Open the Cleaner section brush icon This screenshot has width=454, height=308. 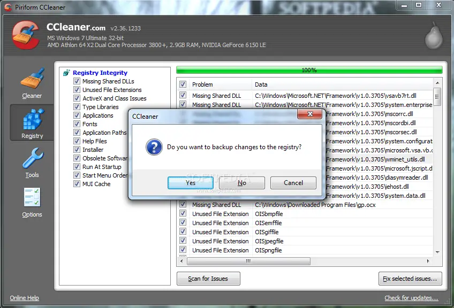(32, 79)
